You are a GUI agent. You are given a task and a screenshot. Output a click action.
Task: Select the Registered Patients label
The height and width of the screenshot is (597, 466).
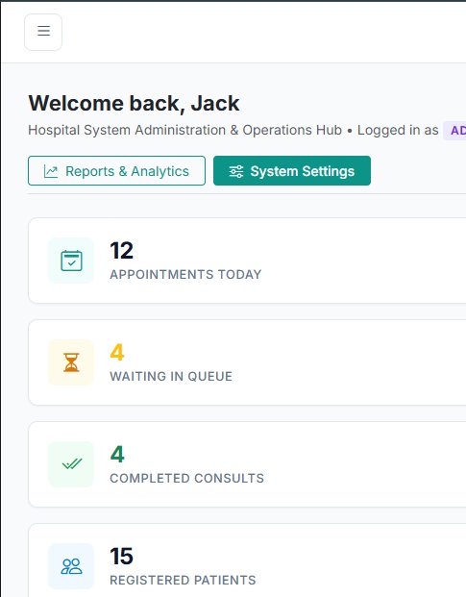183,581
